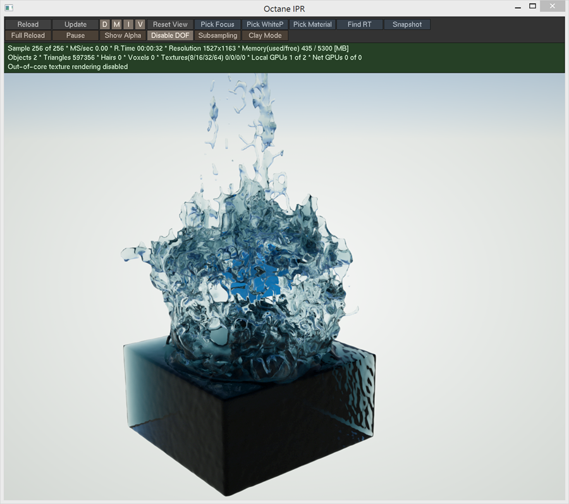Click the 'Resolution 1527x1163' status text

point(202,48)
